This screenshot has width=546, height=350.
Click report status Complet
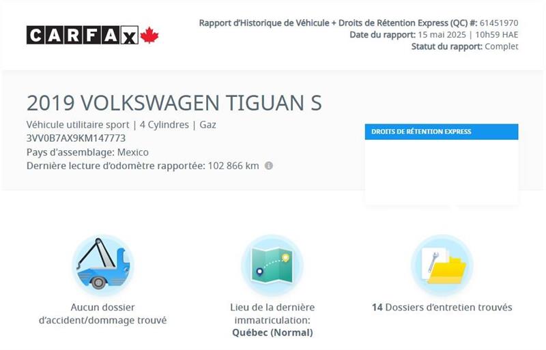point(502,46)
